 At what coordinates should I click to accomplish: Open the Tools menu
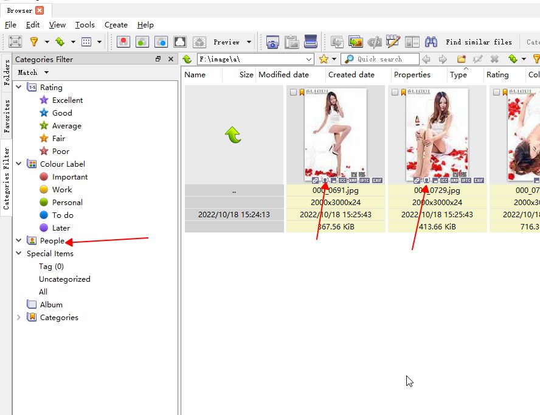coord(85,25)
